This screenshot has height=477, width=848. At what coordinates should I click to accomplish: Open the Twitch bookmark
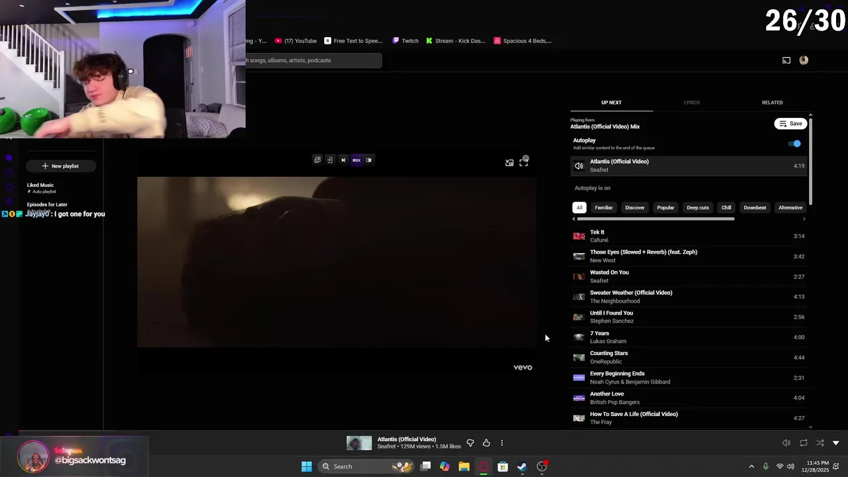pos(405,41)
